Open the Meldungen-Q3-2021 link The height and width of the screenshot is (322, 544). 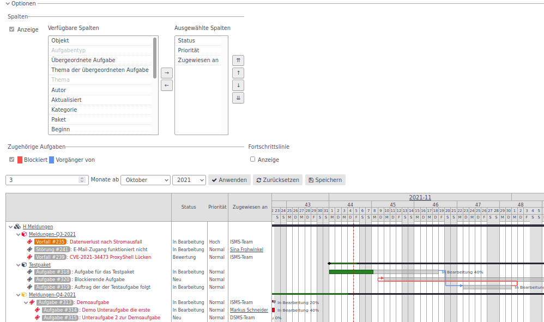pos(52,234)
